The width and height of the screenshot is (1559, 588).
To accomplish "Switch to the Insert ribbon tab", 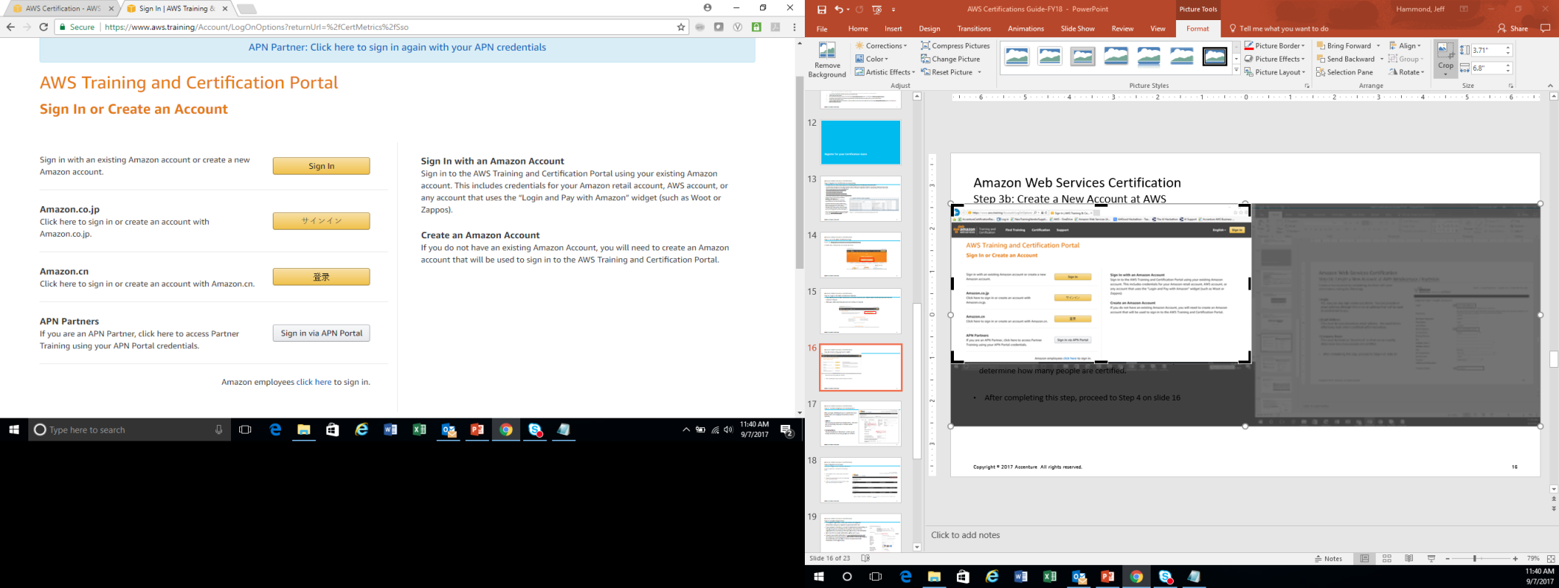I will 893,28.
